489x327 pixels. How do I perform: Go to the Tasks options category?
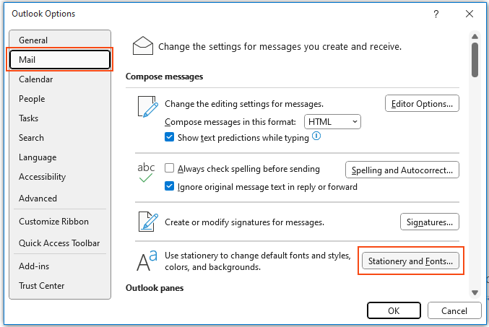(x=60, y=118)
